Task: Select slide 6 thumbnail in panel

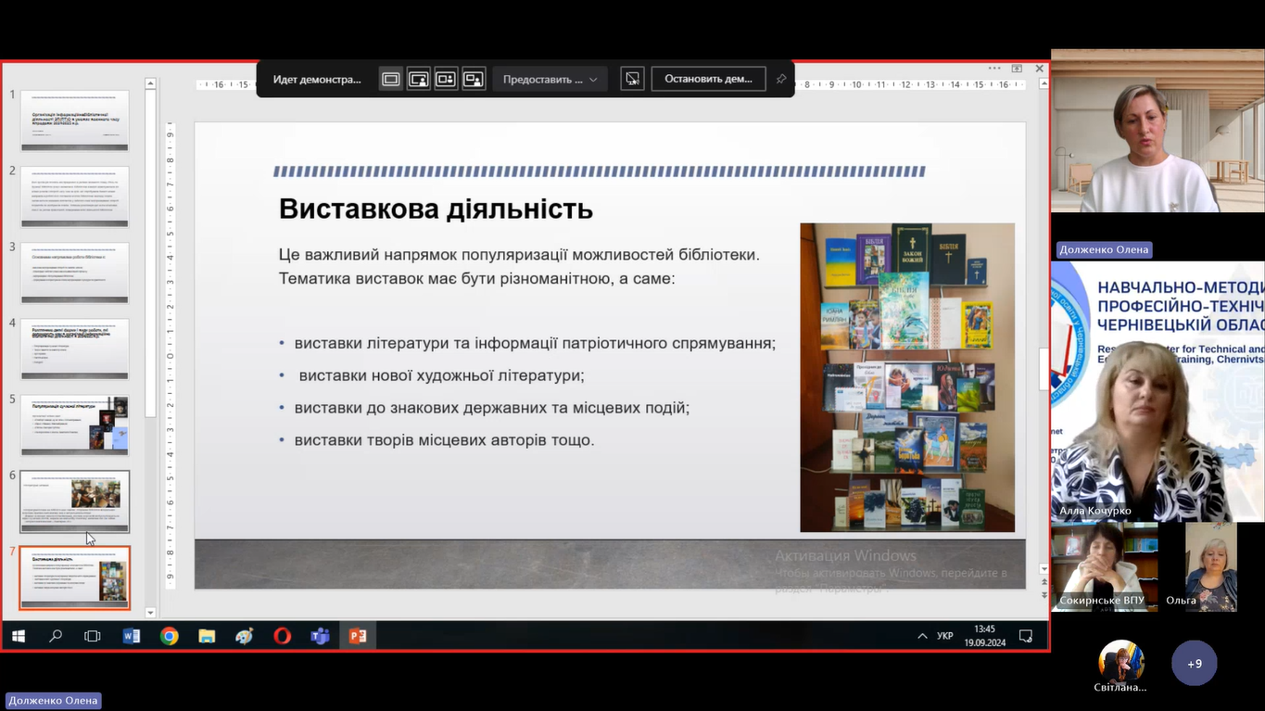Action: click(x=75, y=502)
